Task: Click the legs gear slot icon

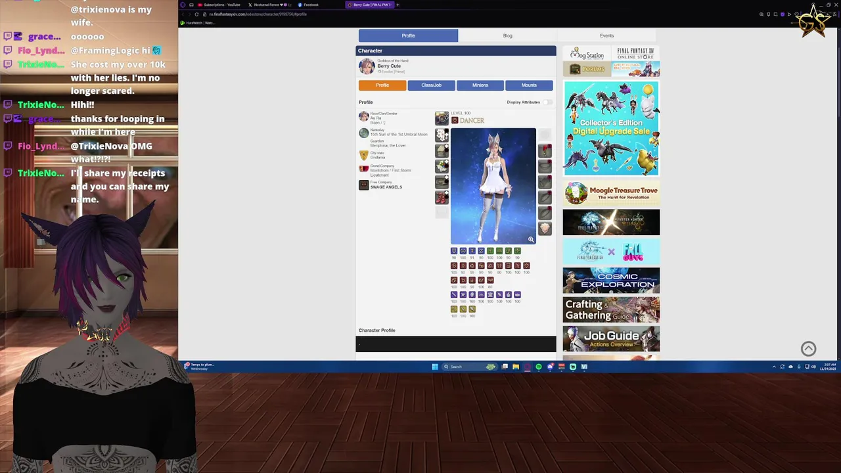Action: coord(442,182)
